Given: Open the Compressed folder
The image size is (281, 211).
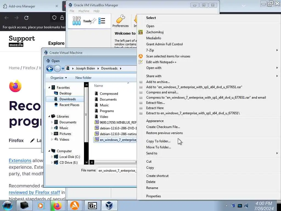Looking at the screenshot, I should click(x=106, y=94).
